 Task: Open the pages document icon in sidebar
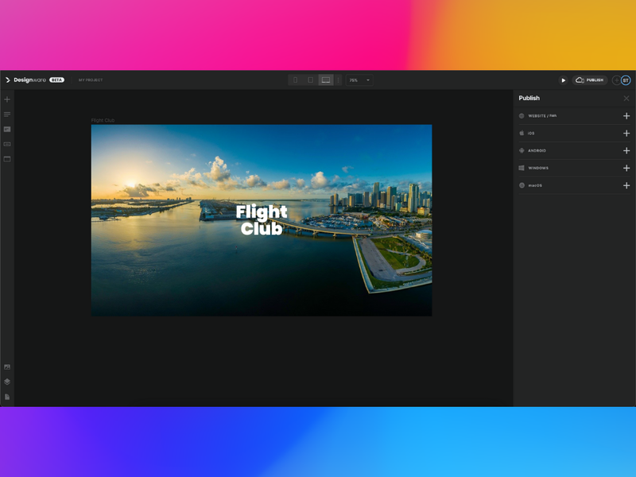click(x=7, y=397)
